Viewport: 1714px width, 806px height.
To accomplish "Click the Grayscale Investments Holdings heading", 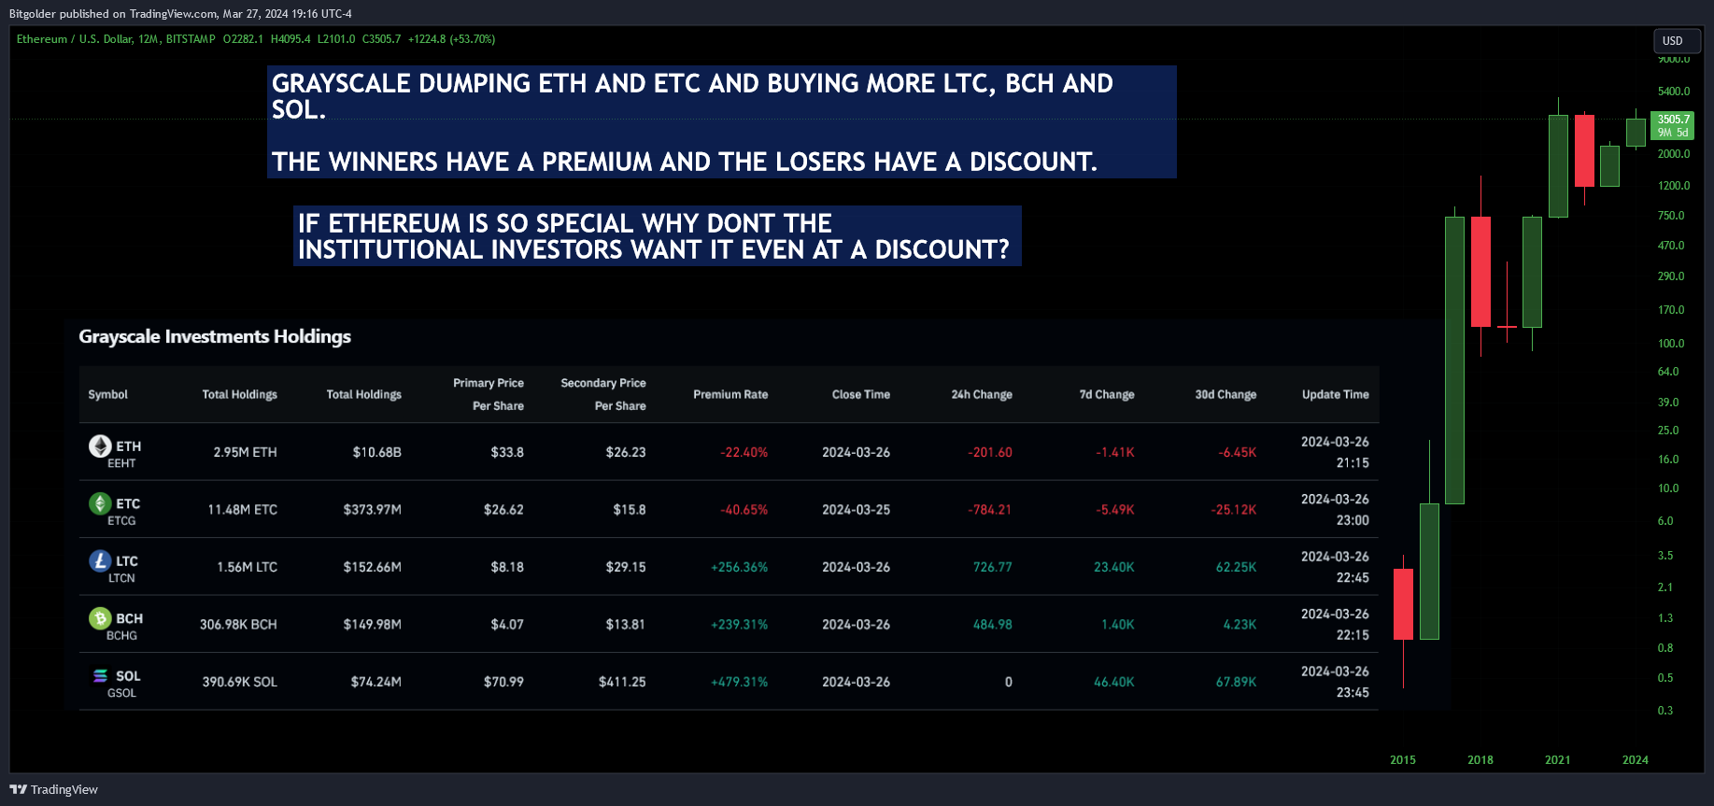I will coord(215,336).
